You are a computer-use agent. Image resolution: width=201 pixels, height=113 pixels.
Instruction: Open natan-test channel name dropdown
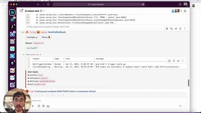[x=35, y=11]
